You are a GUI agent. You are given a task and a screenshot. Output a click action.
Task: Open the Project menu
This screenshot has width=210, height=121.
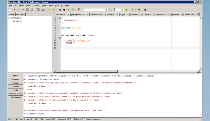click(x=44, y=5)
